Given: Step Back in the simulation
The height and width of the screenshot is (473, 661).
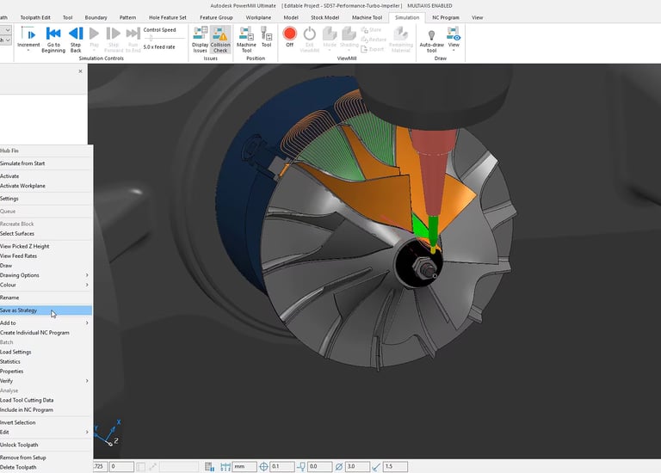Looking at the screenshot, I should 76,40.
